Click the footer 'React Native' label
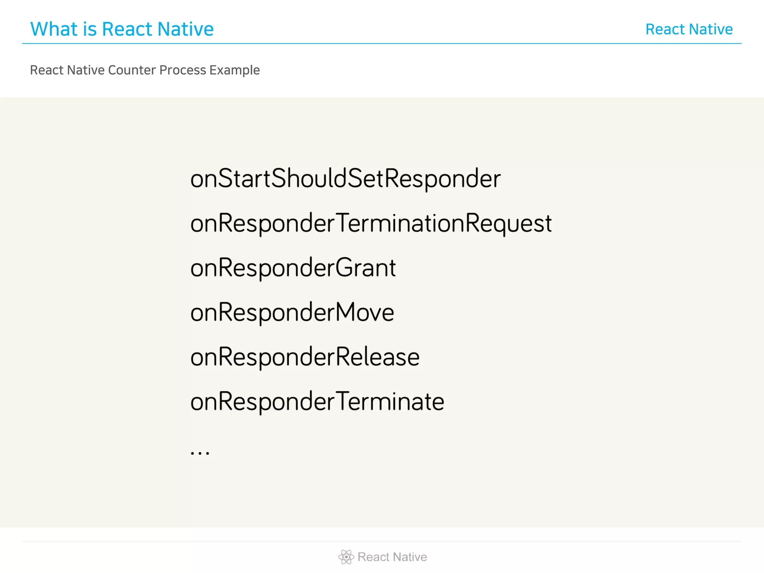Image resolution: width=764 pixels, height=573 pixels. tap(392, 557)
